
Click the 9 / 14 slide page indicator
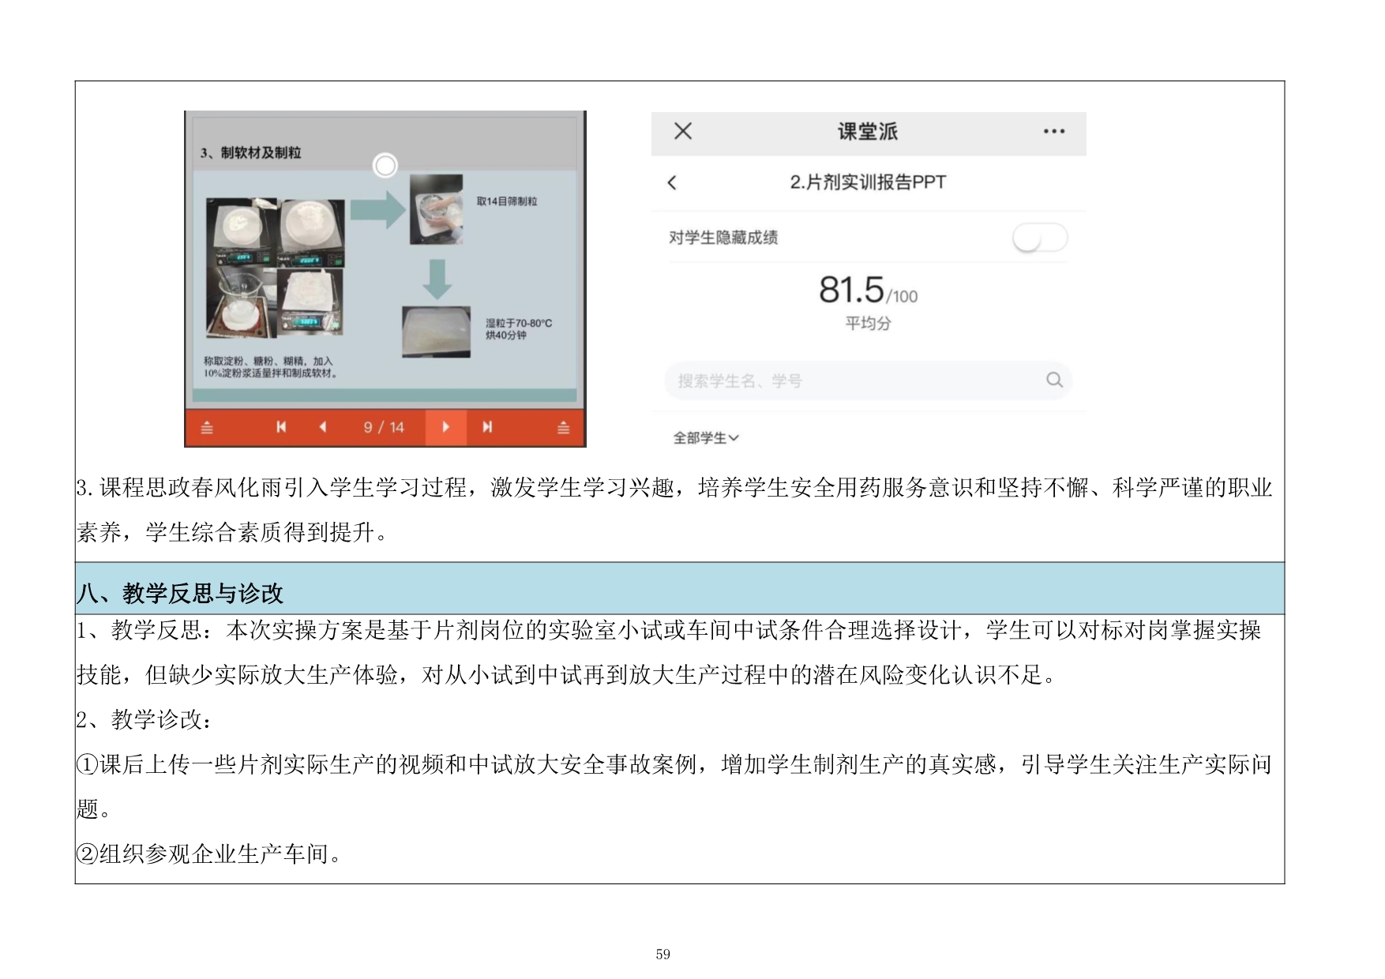coord(383,427)
